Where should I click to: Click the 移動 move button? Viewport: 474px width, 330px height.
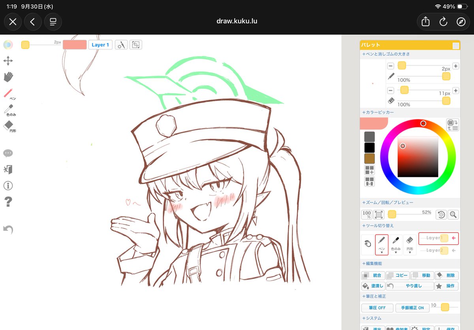[x=422, y=275]
